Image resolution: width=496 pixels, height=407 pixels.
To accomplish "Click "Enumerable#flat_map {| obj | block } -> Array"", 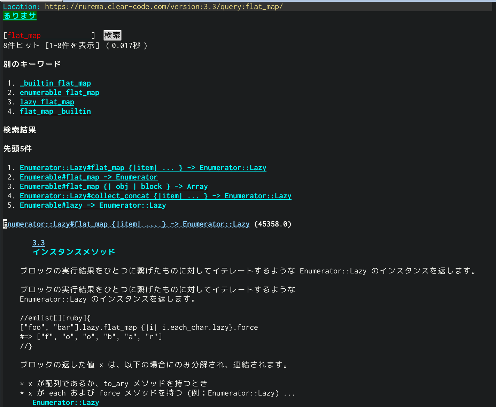I will tap(114, 186).
